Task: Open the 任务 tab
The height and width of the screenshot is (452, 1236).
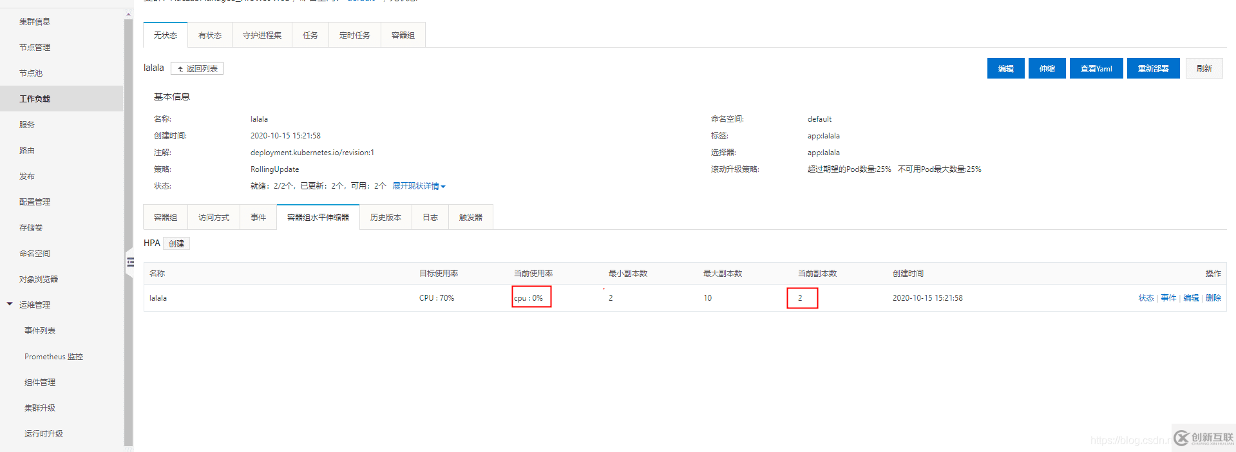Action: tap(310, 35)
